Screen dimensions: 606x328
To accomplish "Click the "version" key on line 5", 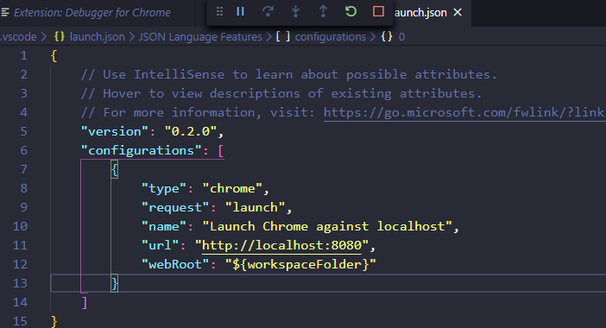I will pyautogui.click(x=115, y=132).
